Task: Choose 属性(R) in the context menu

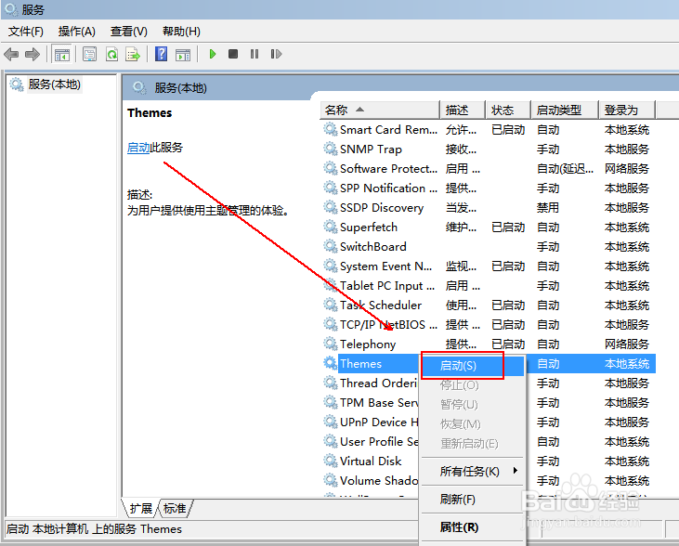Action: (473, 527)
